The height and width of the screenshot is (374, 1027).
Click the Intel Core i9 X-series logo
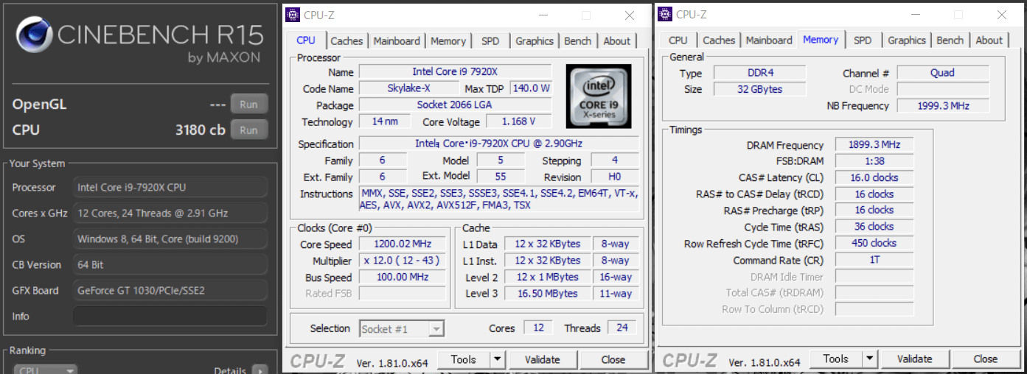click(598, 96)
